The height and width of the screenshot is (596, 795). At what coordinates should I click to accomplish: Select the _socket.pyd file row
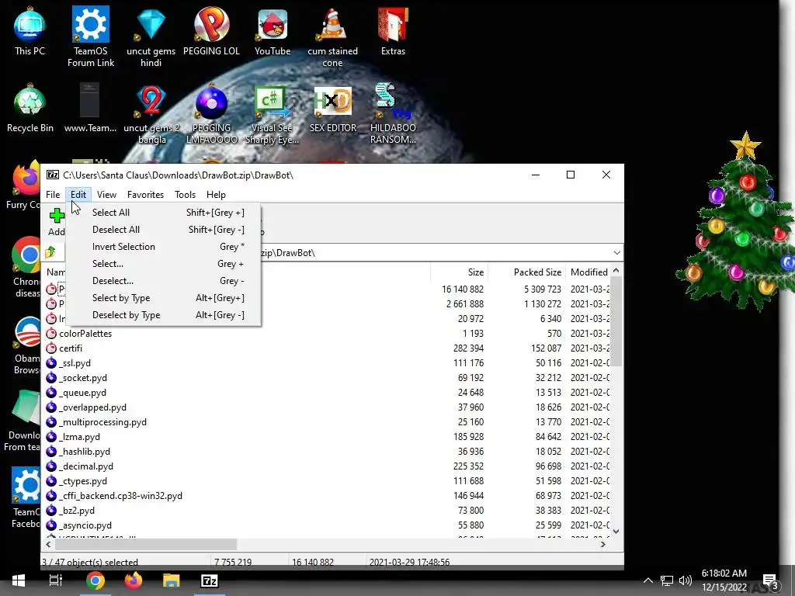click(328, 378)
